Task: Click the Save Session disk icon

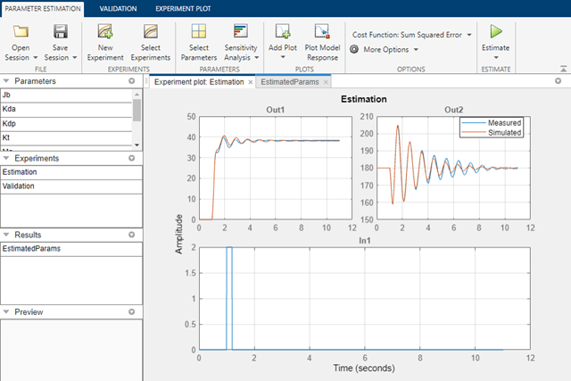Action: 61,32
